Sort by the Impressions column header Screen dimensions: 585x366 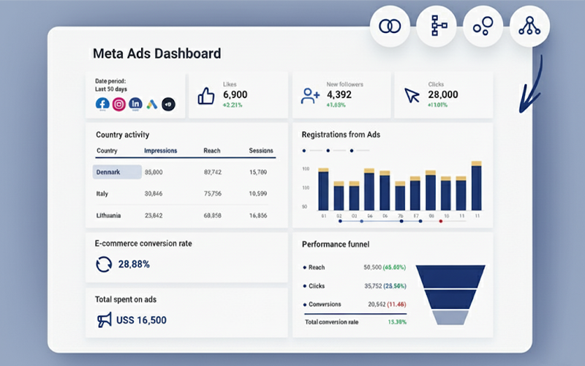160,151
